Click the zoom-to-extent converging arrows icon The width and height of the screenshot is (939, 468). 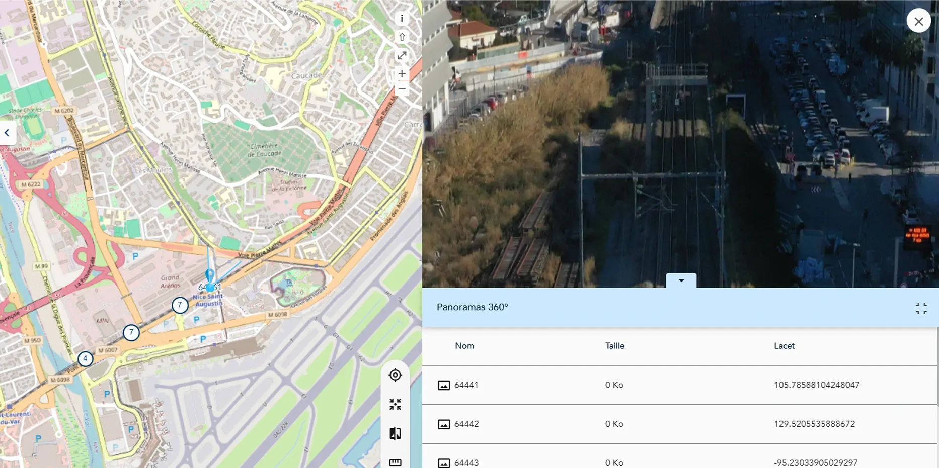(395, 404)
